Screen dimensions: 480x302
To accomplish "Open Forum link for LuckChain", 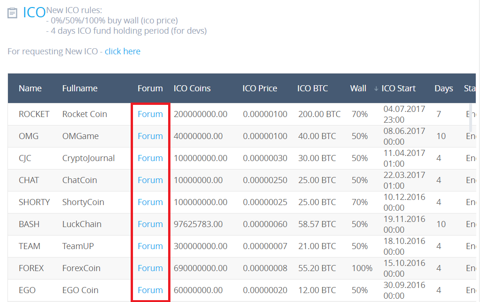I will tap(150, 224).
